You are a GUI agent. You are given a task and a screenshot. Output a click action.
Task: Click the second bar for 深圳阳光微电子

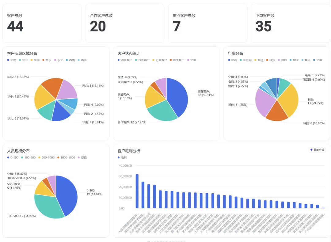(x=143, y=195)
